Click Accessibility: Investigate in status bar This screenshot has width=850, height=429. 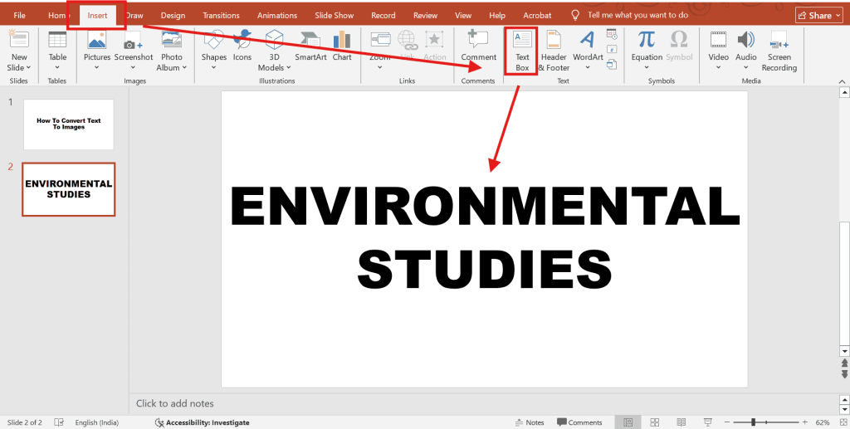pos(201,422)
